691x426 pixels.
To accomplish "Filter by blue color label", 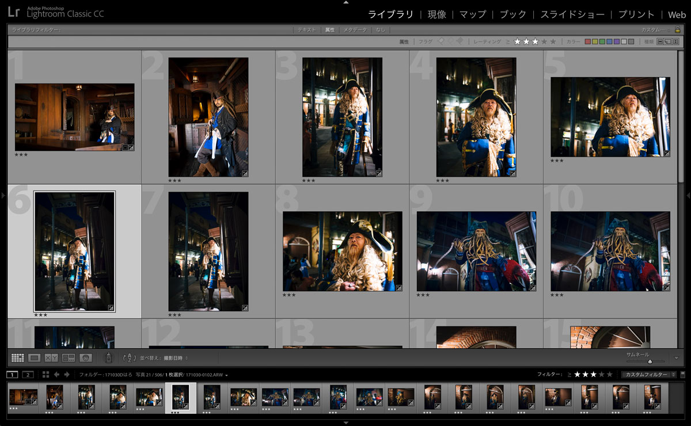I will 610,41.
